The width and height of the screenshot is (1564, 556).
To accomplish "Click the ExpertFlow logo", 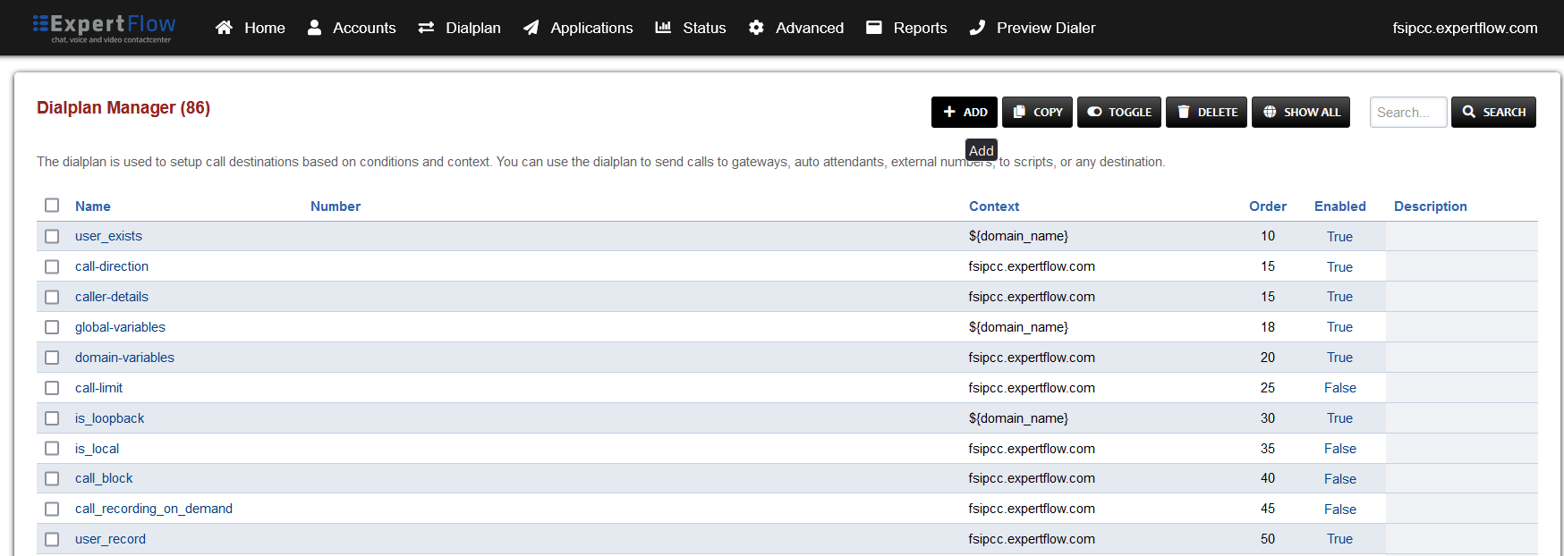I will coord(104,27).
